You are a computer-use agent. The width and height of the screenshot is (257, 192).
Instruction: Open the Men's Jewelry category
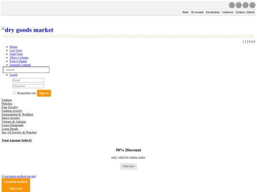[x=11, y=118]
